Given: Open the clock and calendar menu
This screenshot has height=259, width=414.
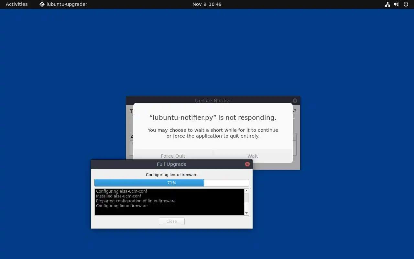Looking at the screenshot, I should click(207, 4).
